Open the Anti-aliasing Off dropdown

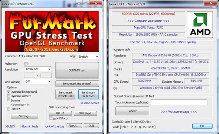click(x=38, y=82)
